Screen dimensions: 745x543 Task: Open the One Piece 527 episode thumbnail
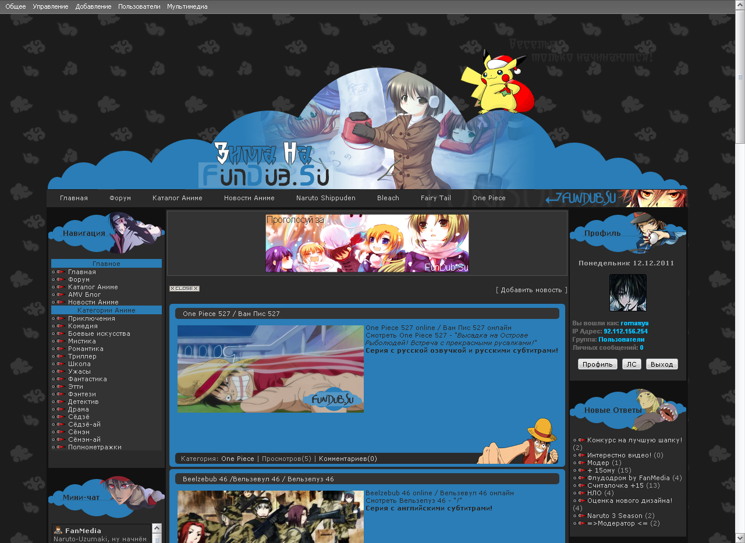click(x=271, y=369)
